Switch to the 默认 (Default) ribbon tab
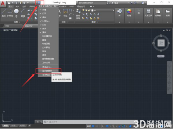This screenshot has height=129, width=173. (x=11, y=6)
